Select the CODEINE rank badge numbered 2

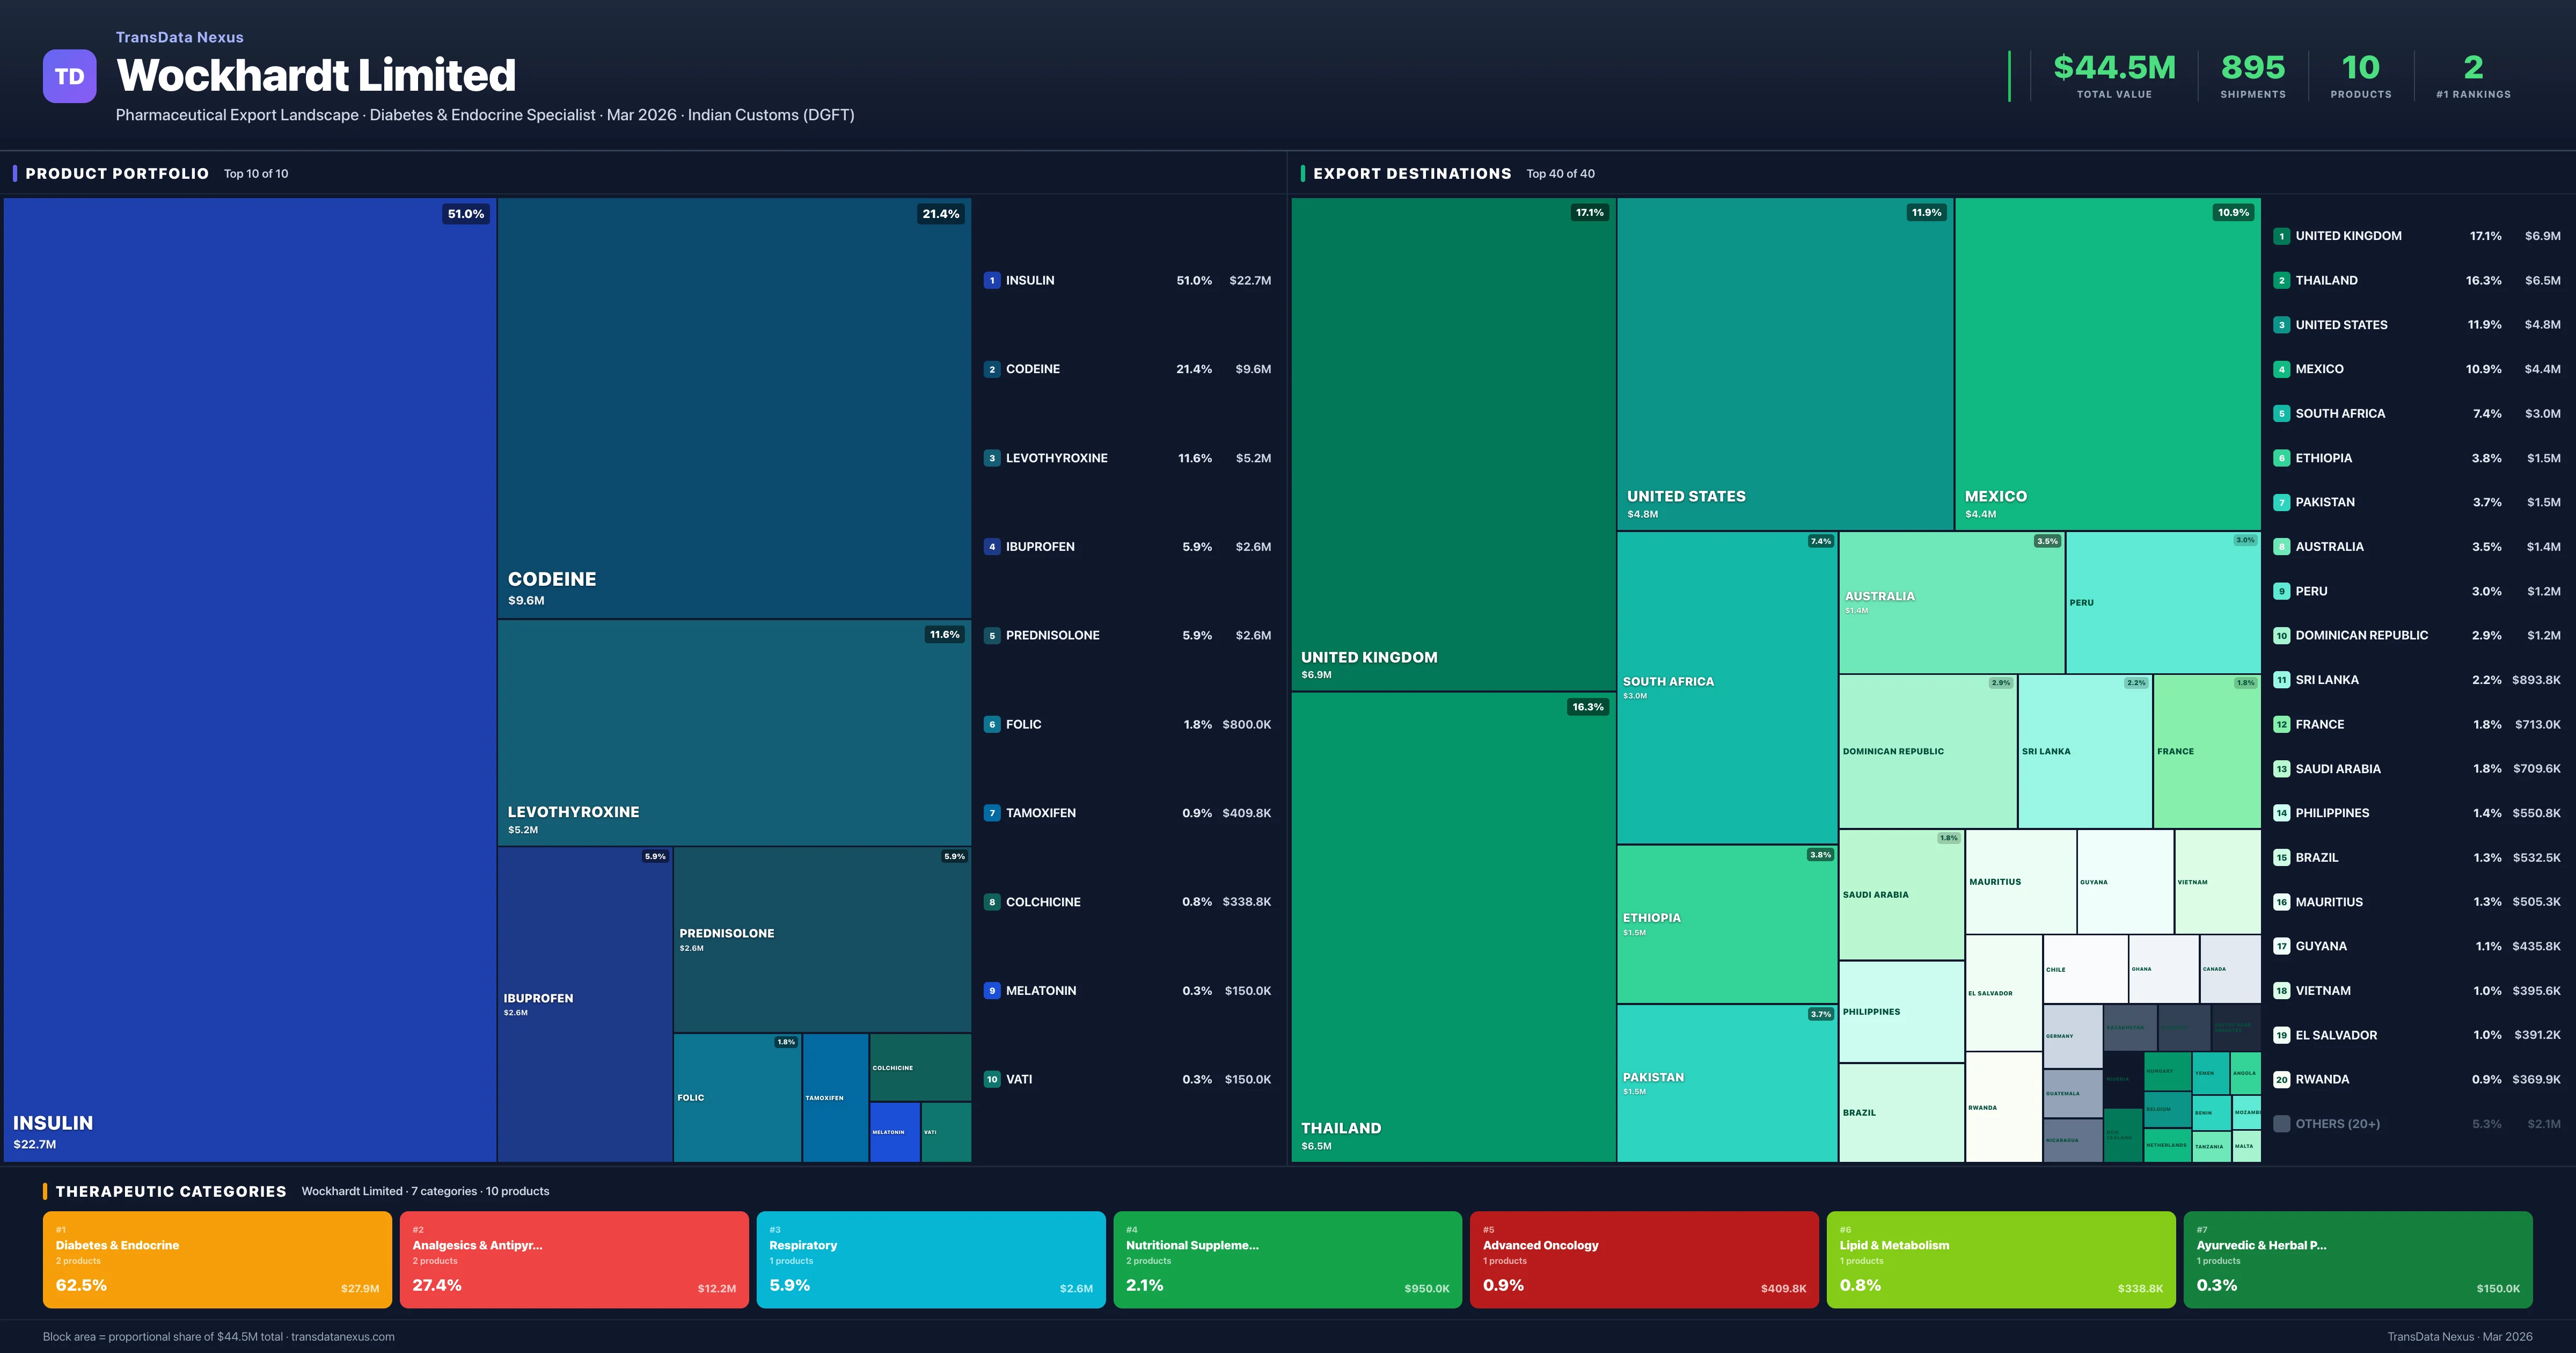click(x=991, y=368)
